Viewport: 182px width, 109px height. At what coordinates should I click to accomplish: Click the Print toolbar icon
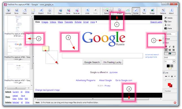[x=49, y=11]
